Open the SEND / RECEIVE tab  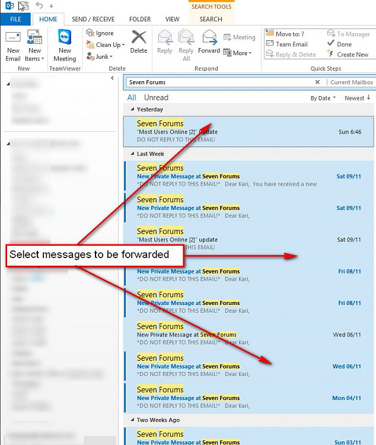[x=93, y=20]
